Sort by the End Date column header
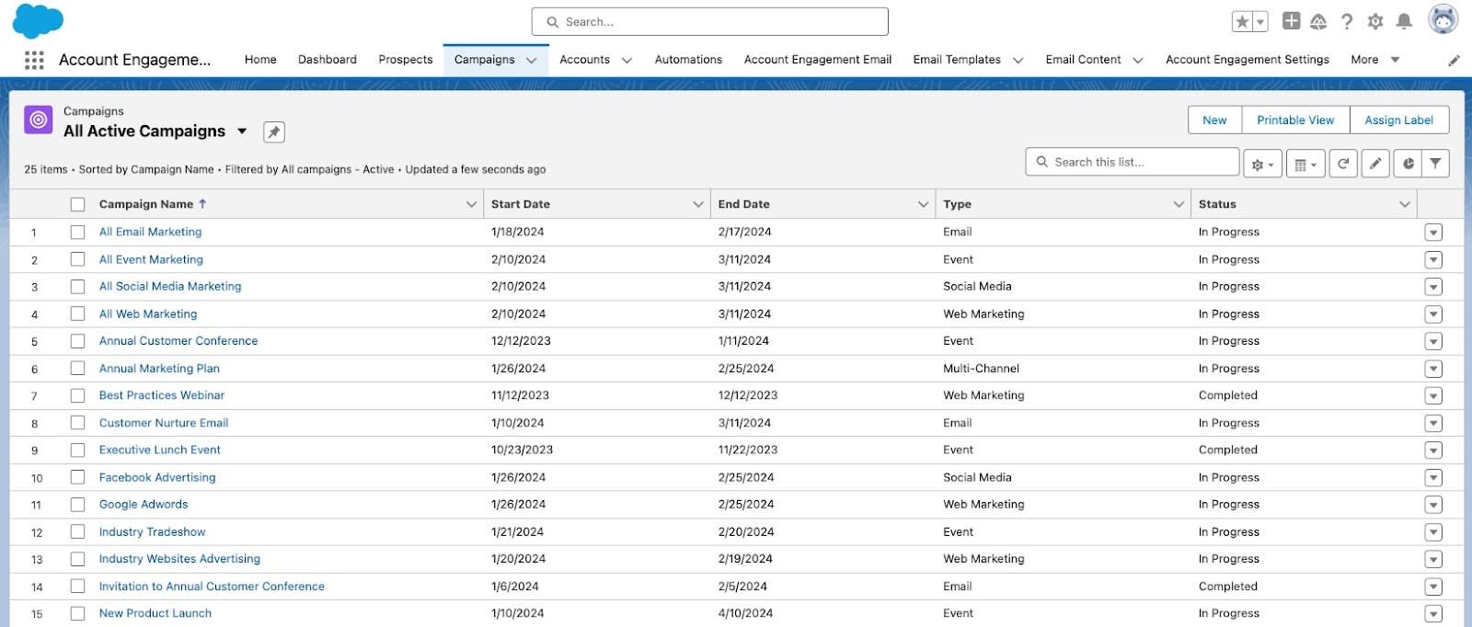The height and width of the screenshot is (627, 1472). pyautogui.click(x=744, y=204)
